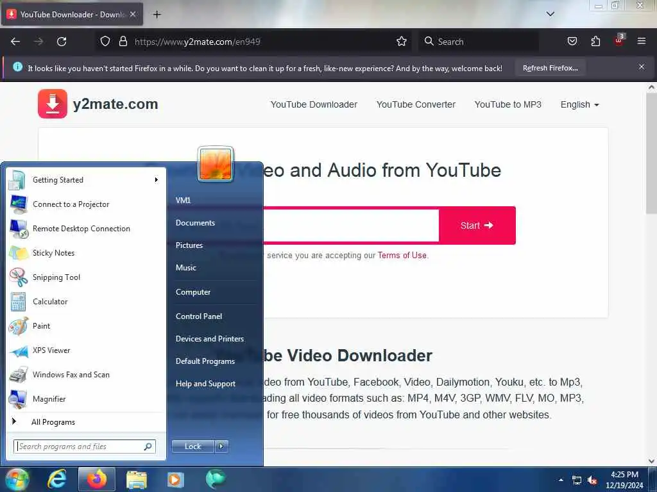Click the user account picture
The image size is (657, 492).
click(216, 164)
